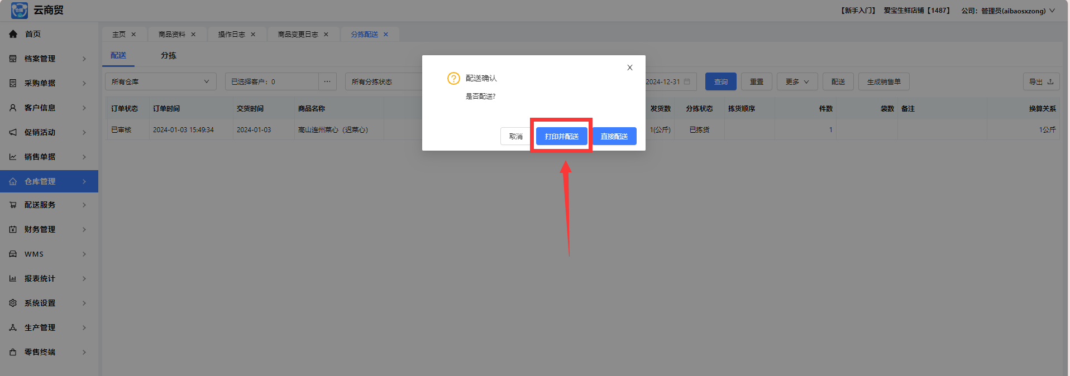Click the 报表统计 chart icon
1070x376 pixels.
[13, 278]
